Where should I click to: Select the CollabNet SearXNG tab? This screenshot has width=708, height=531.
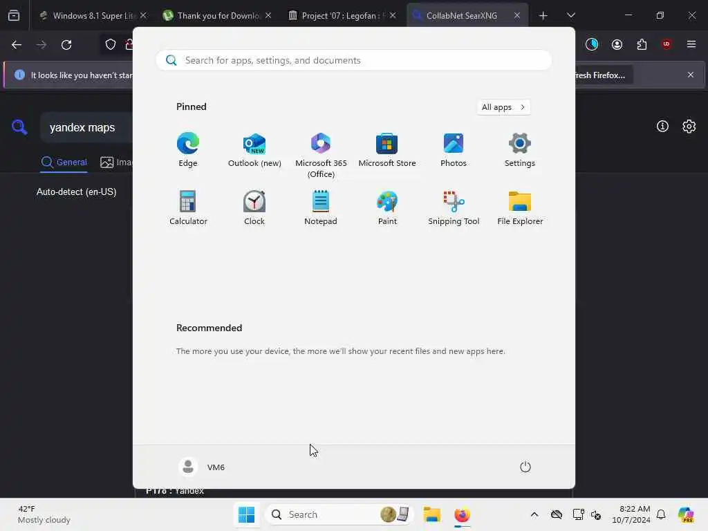pos(461,15)
